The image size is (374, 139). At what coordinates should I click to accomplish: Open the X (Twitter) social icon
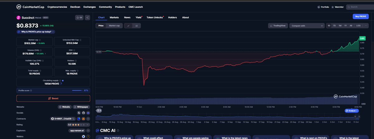79,113
